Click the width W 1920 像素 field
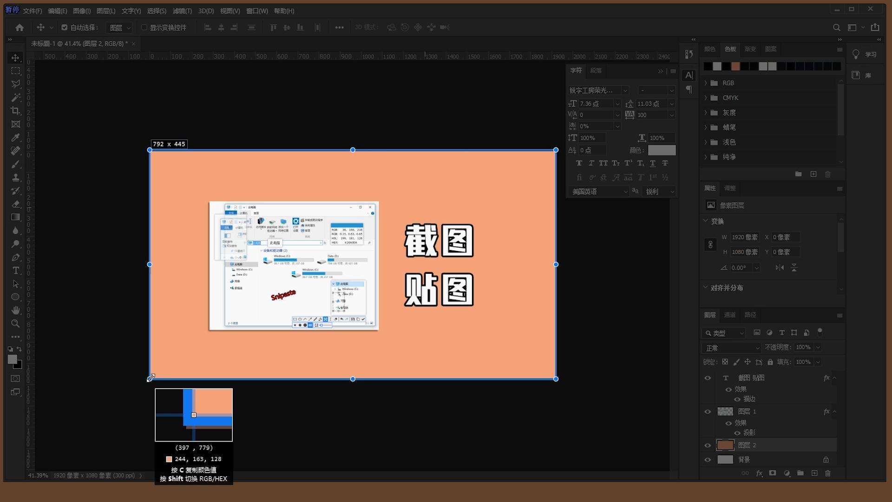The width and height of the screenshot is (892, 502). point(745,237)
